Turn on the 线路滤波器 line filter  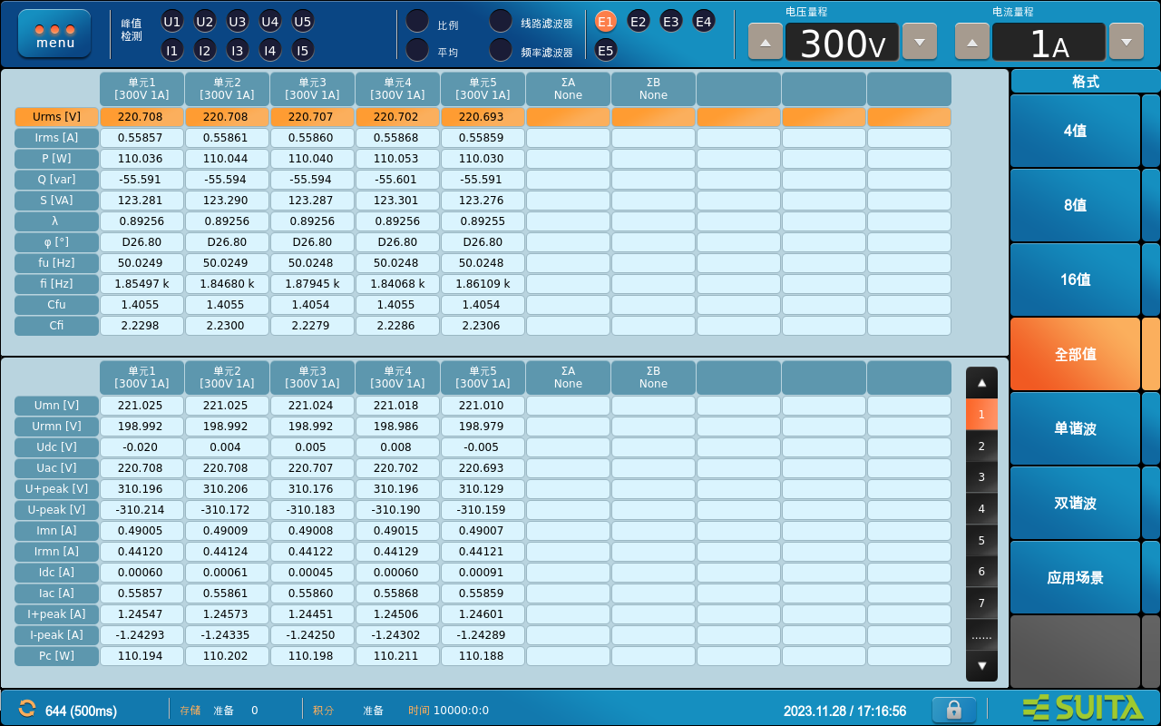point(501,20)
